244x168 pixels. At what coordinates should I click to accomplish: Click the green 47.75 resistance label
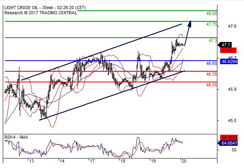211,24
